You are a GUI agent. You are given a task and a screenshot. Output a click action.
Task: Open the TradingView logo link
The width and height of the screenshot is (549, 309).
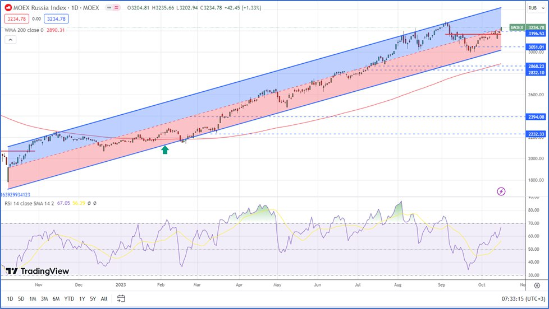[38, 271]
